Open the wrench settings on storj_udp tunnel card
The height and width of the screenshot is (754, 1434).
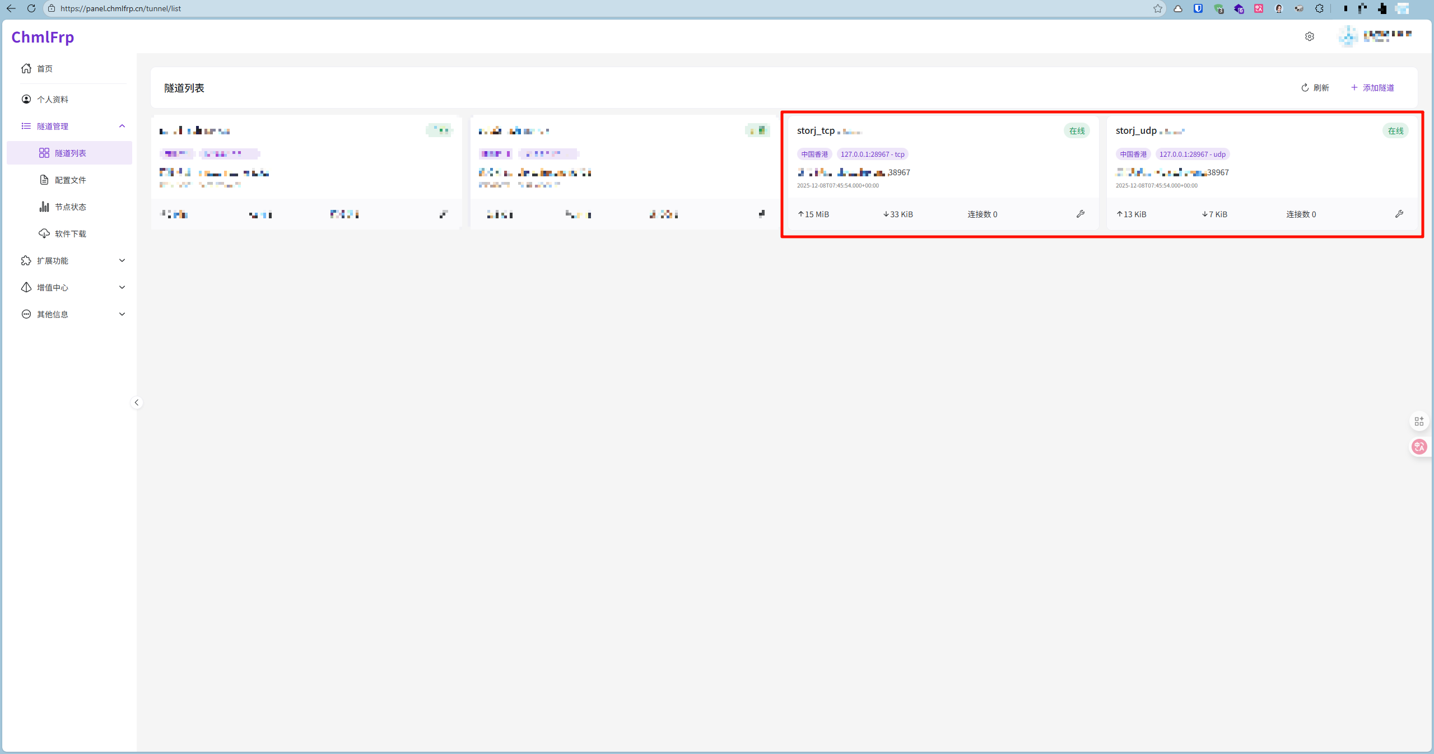1399,214
